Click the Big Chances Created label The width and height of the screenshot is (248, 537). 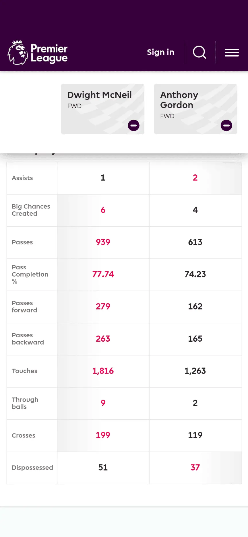pyautogui.click(x=31, y=210)
